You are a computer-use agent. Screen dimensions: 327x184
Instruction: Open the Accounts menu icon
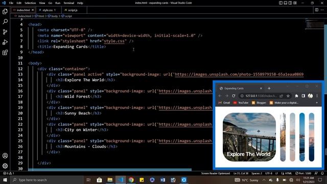tap(5, 155)
